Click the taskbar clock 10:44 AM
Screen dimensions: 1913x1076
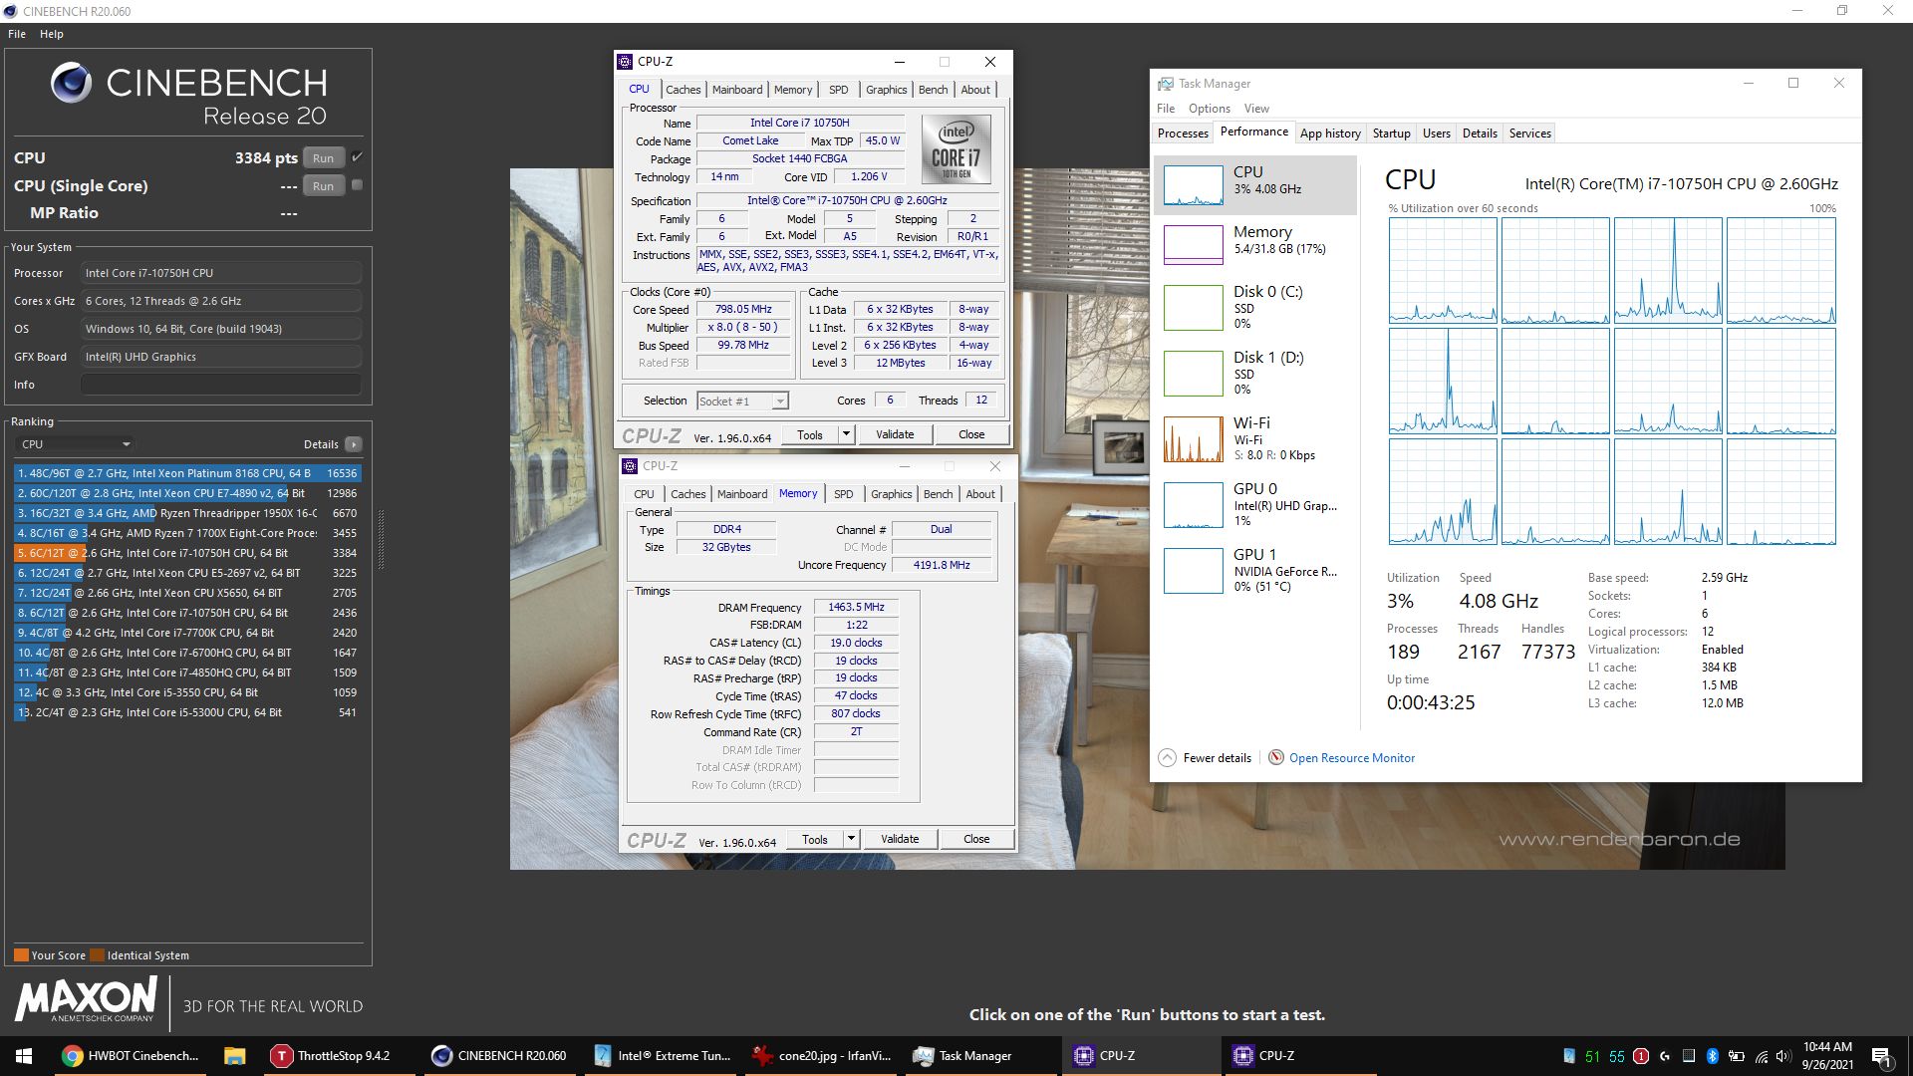[1827, 1056]
